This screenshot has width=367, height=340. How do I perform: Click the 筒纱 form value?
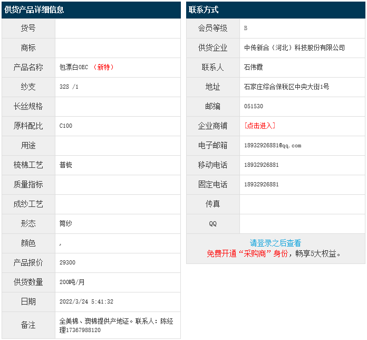click(x=66, y=223)
